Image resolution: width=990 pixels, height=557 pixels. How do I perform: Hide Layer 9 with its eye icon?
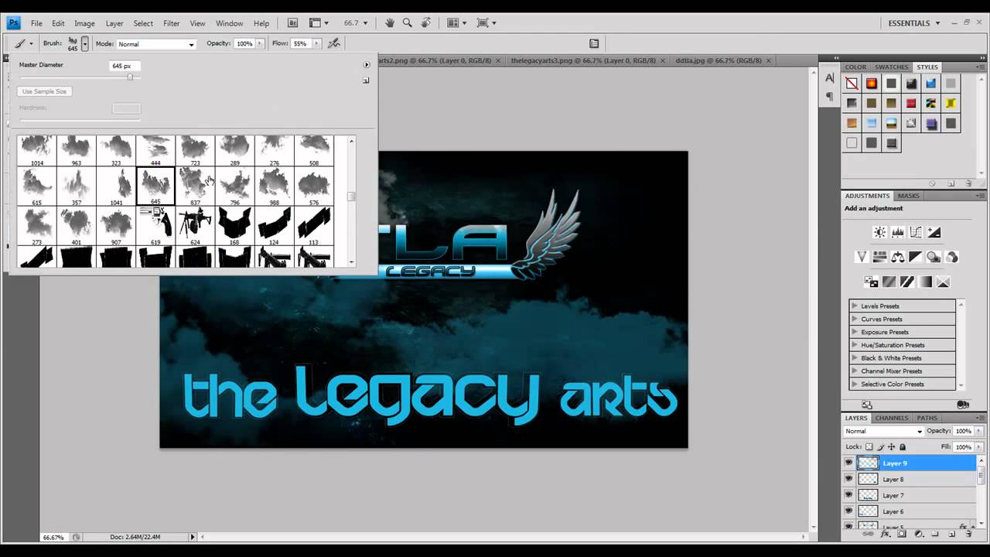click(x=848, y=463)
